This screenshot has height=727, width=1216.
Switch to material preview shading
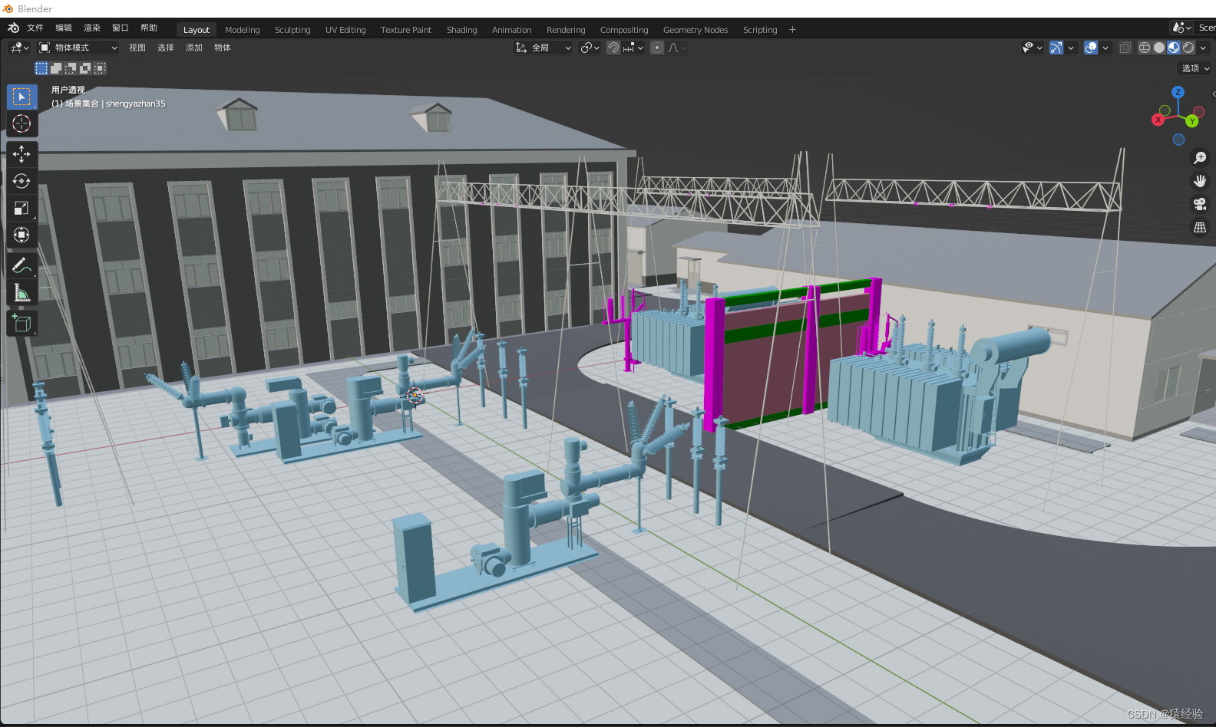pyautogui.click(x=1174, y=48)
